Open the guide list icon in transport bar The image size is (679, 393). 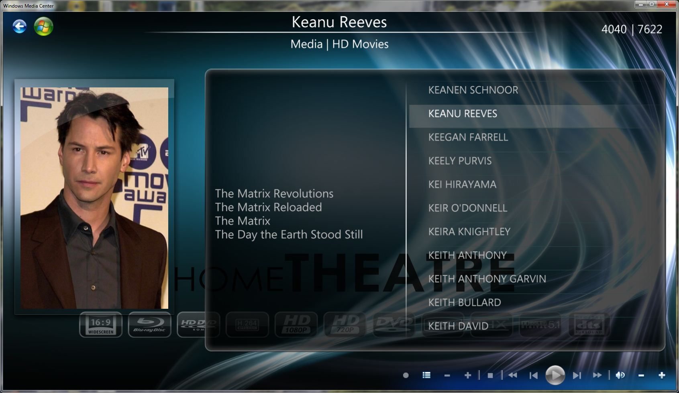426,375
